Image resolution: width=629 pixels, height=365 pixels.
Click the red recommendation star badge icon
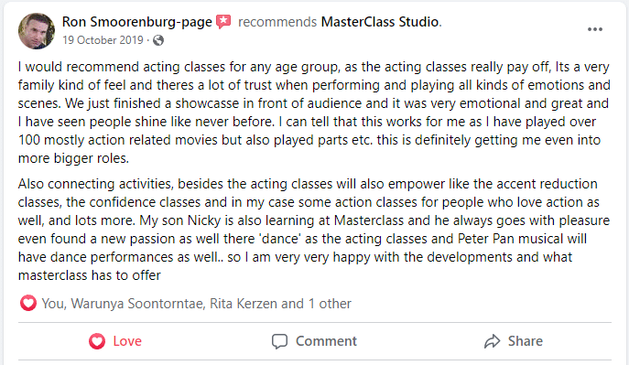pyautogui.click(x=223, y=22)
